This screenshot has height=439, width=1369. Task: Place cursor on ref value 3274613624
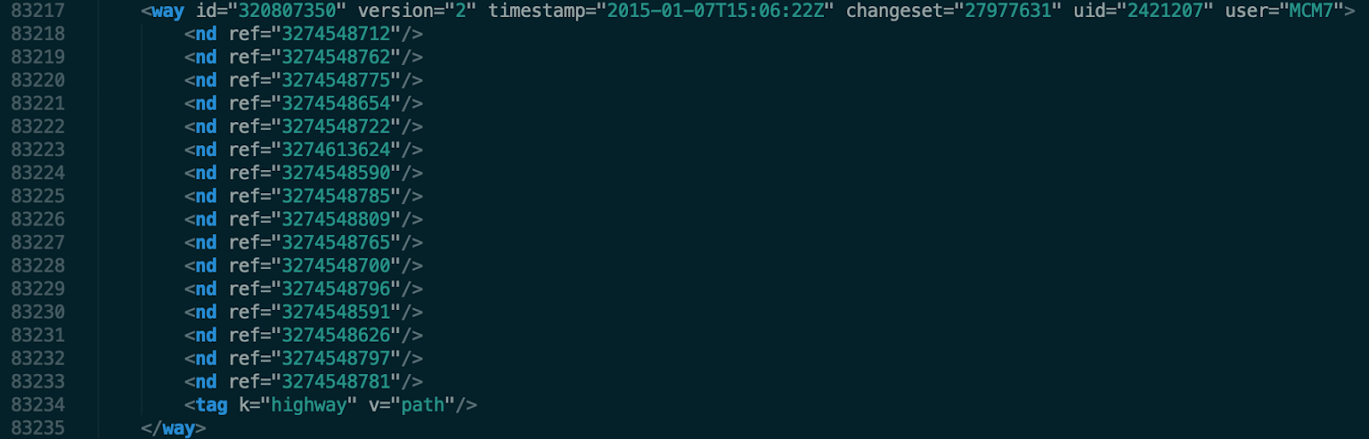(x=336, y=149)
